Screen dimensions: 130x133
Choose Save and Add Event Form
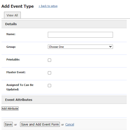pos(40,124)
